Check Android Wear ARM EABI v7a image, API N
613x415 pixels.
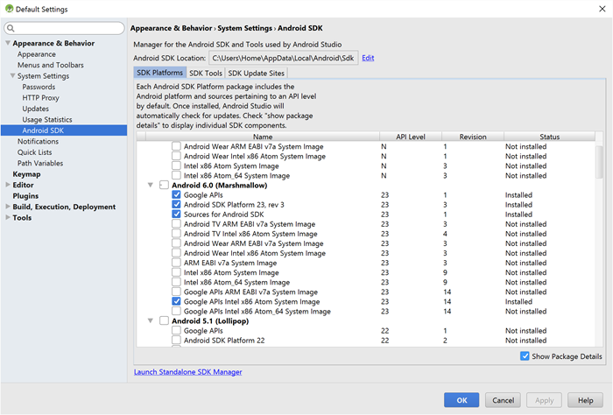176,146
